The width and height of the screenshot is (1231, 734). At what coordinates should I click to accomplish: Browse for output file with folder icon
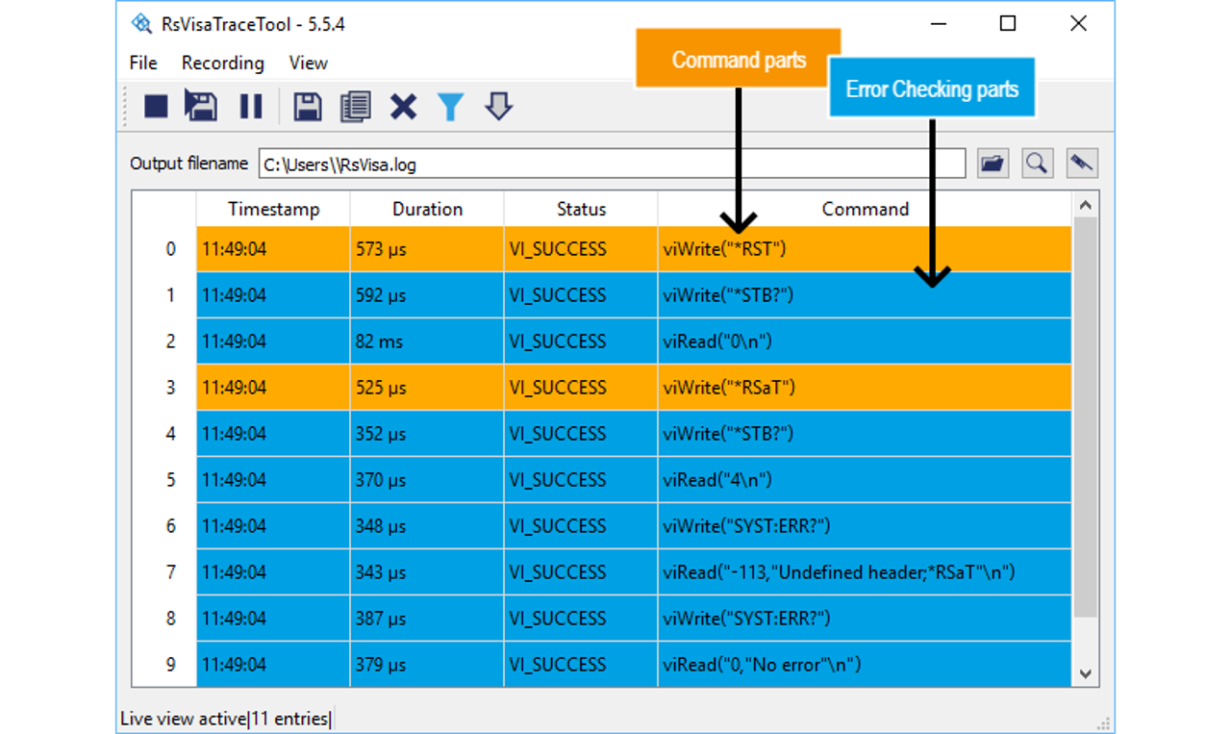click(992, 164)
